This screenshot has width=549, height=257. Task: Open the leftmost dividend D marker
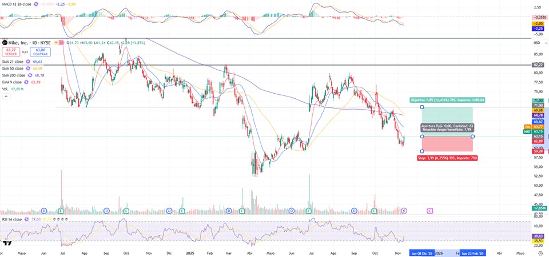click(x=44, y=211)
